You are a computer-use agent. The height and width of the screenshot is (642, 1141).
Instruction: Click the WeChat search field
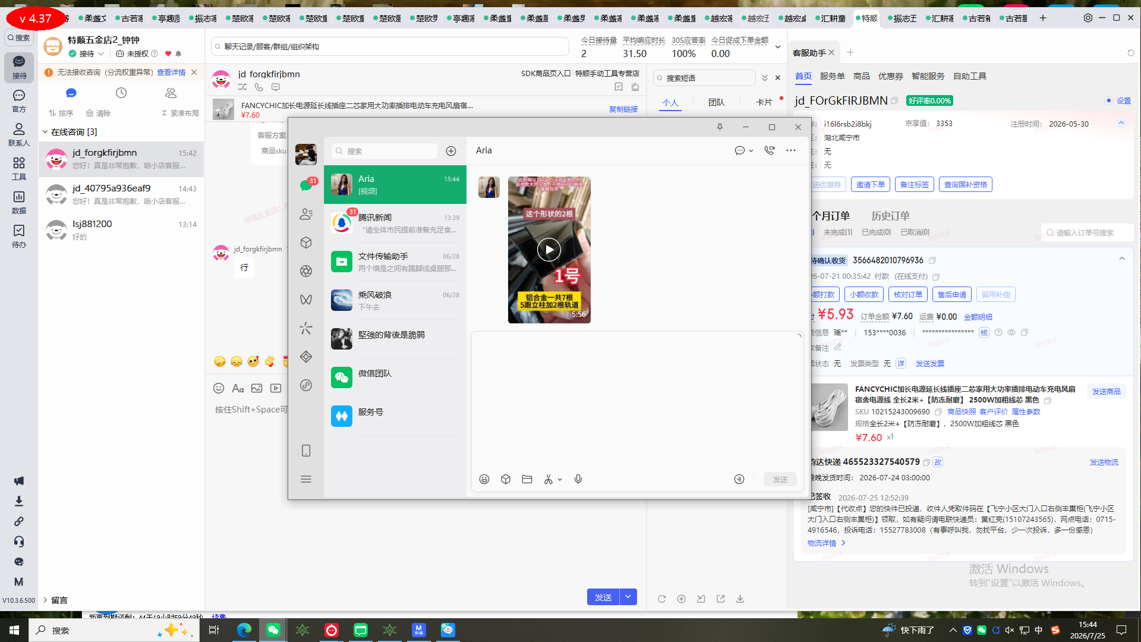tap(384, 151)
